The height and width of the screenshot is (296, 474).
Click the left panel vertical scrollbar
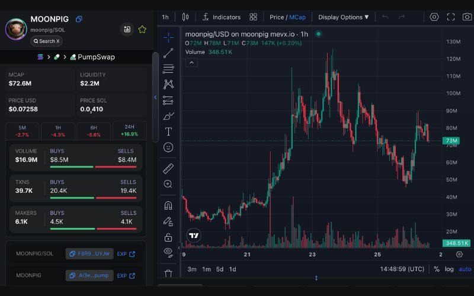155,97
